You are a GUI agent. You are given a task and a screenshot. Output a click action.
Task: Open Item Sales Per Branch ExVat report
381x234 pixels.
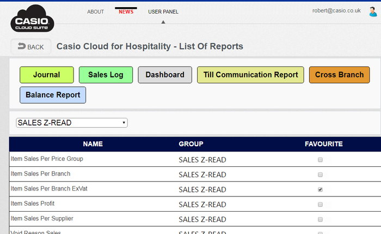[49, 189]
